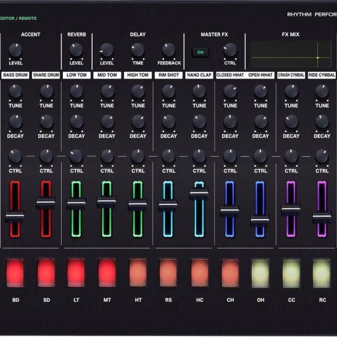Click the Open Hihat DECAY knob

click(x=261, y=122)
